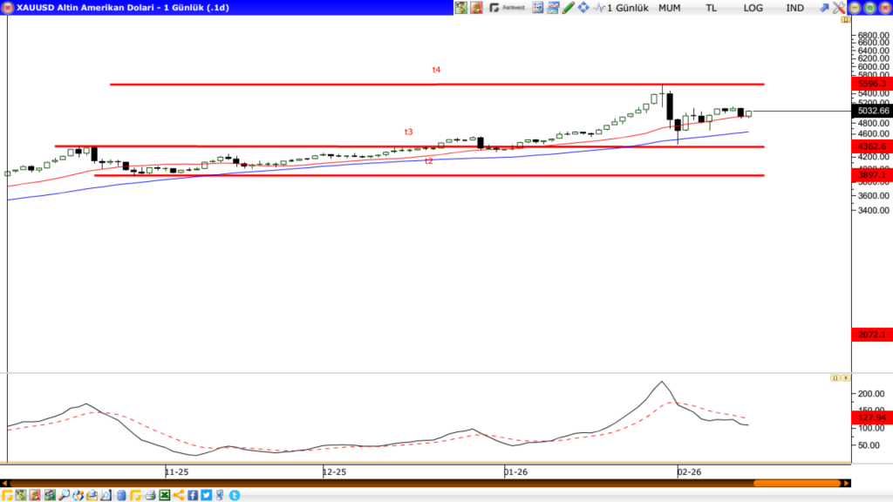The image size is (893, 502).
Task: Open the IND indicators menu
Action: (795, 8)
